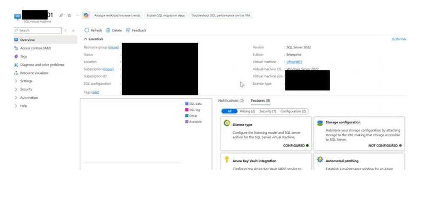This screenshot has width=425, height=201.
Task: Select Explain SQL migration steps suggestion
Action: [x=165, y=15]
